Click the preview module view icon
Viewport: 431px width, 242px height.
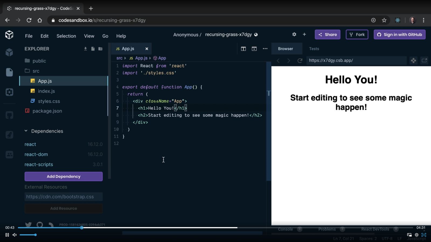pos(413,60)
